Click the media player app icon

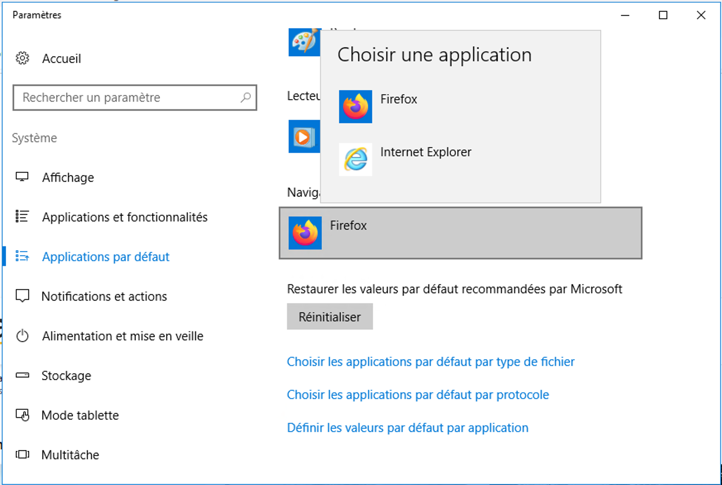pos(304,136)
